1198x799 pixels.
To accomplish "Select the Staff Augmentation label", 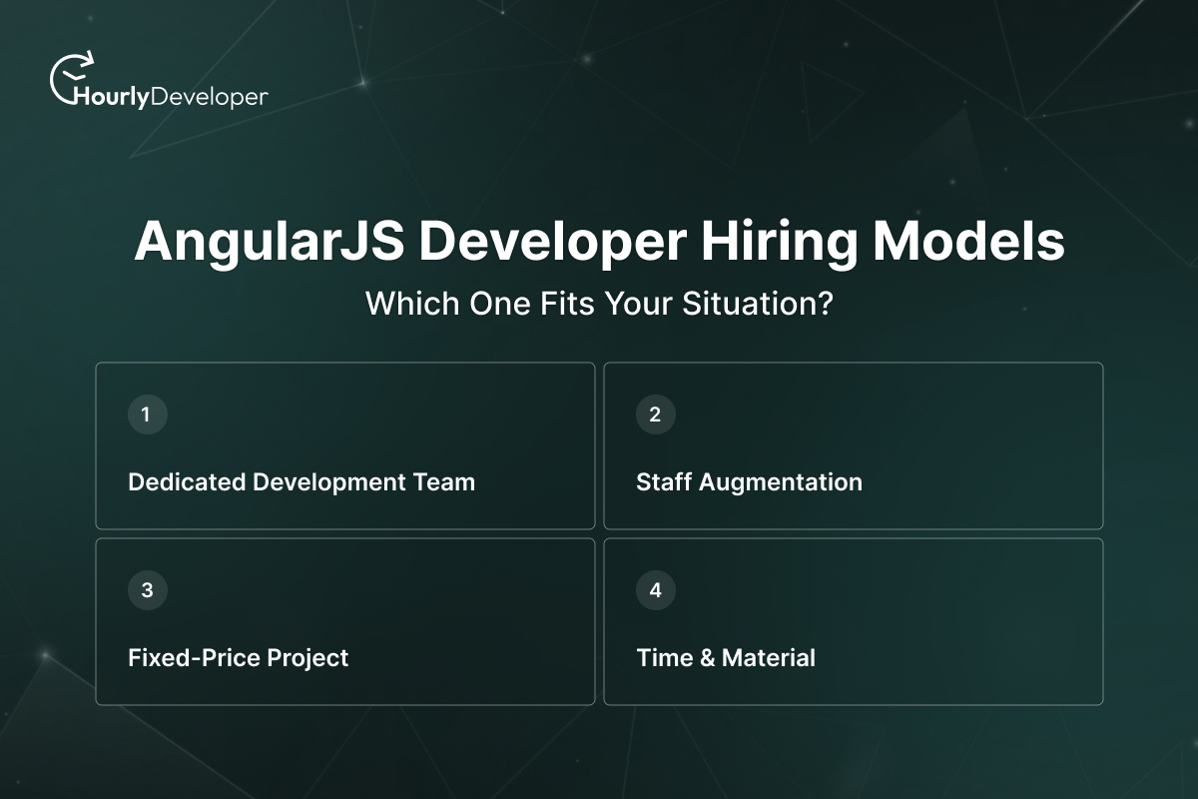I will pos(749,482).
